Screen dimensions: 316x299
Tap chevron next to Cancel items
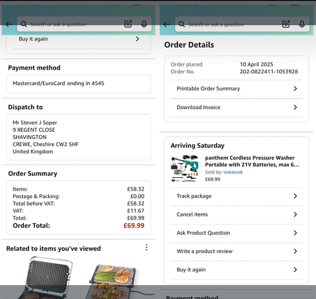click(295, 214)
